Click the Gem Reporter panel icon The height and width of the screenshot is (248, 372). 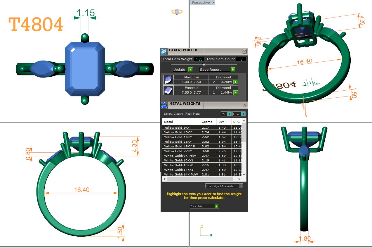click(164, 51)
